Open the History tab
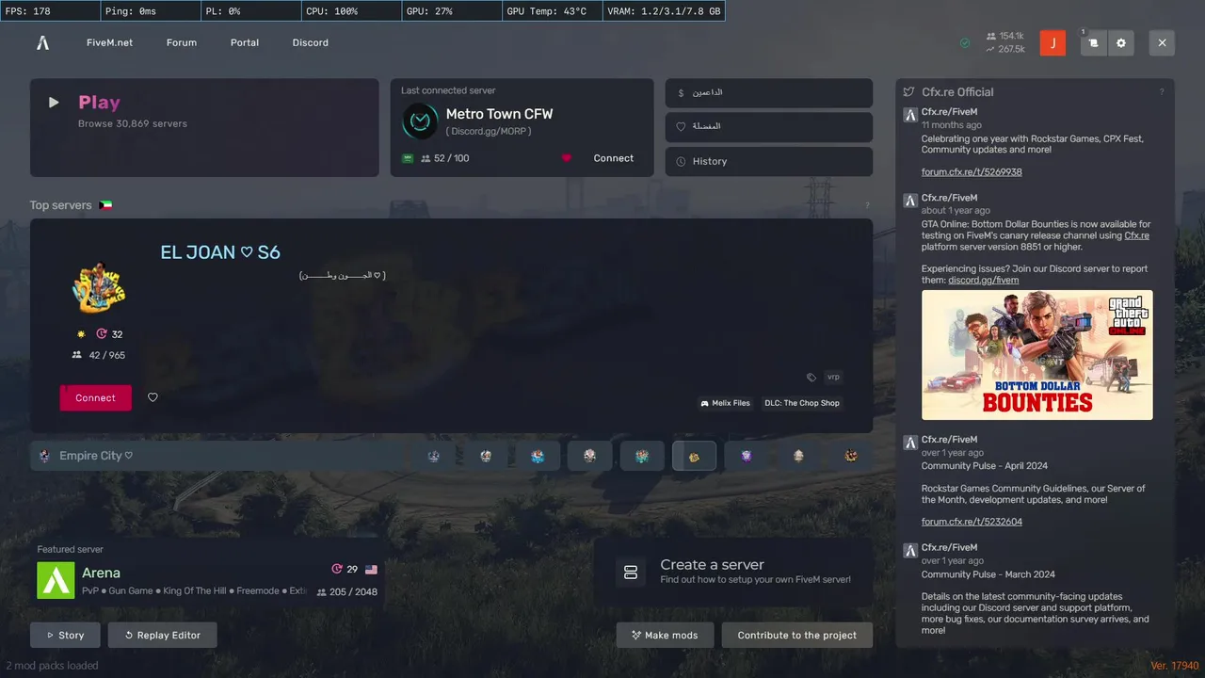Screen dimensions: 1205x678 click(769, 161)
